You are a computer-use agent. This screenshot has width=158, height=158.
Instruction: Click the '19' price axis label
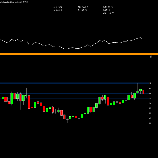(x=150, y=118)
